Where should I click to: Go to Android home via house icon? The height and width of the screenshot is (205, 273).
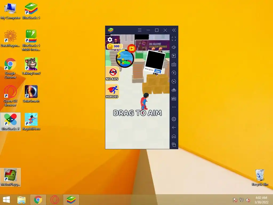click(x=174, y=136)
